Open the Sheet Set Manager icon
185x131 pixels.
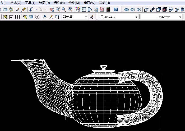pos(96,9)
